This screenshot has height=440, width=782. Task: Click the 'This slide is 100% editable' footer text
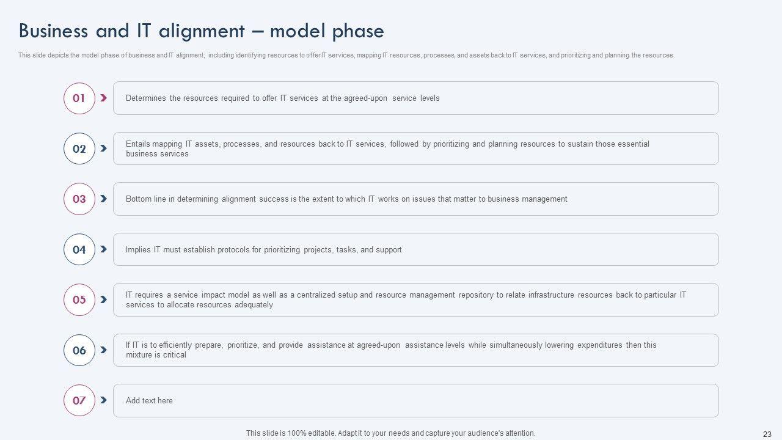(390, 433)
